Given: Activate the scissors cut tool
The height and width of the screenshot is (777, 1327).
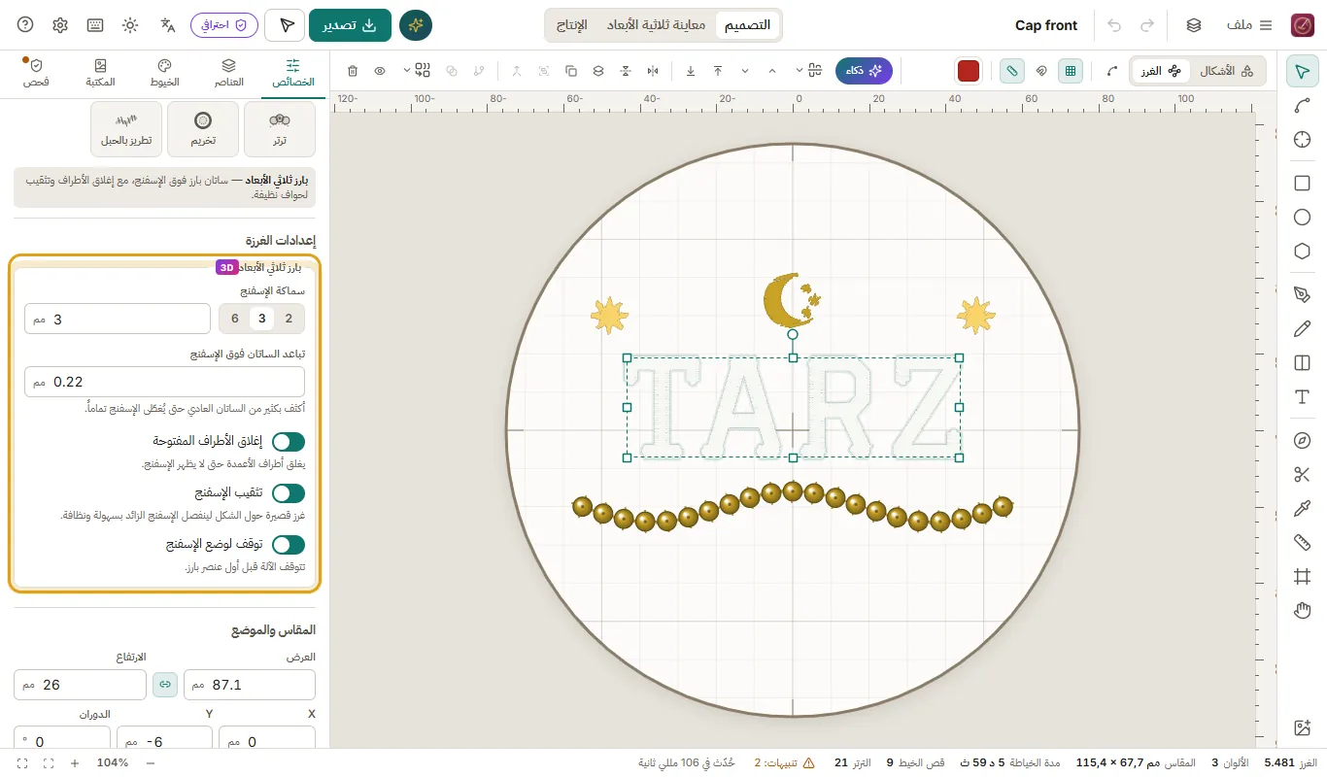Looking at the screenshot, I should tap(1303, 475).
